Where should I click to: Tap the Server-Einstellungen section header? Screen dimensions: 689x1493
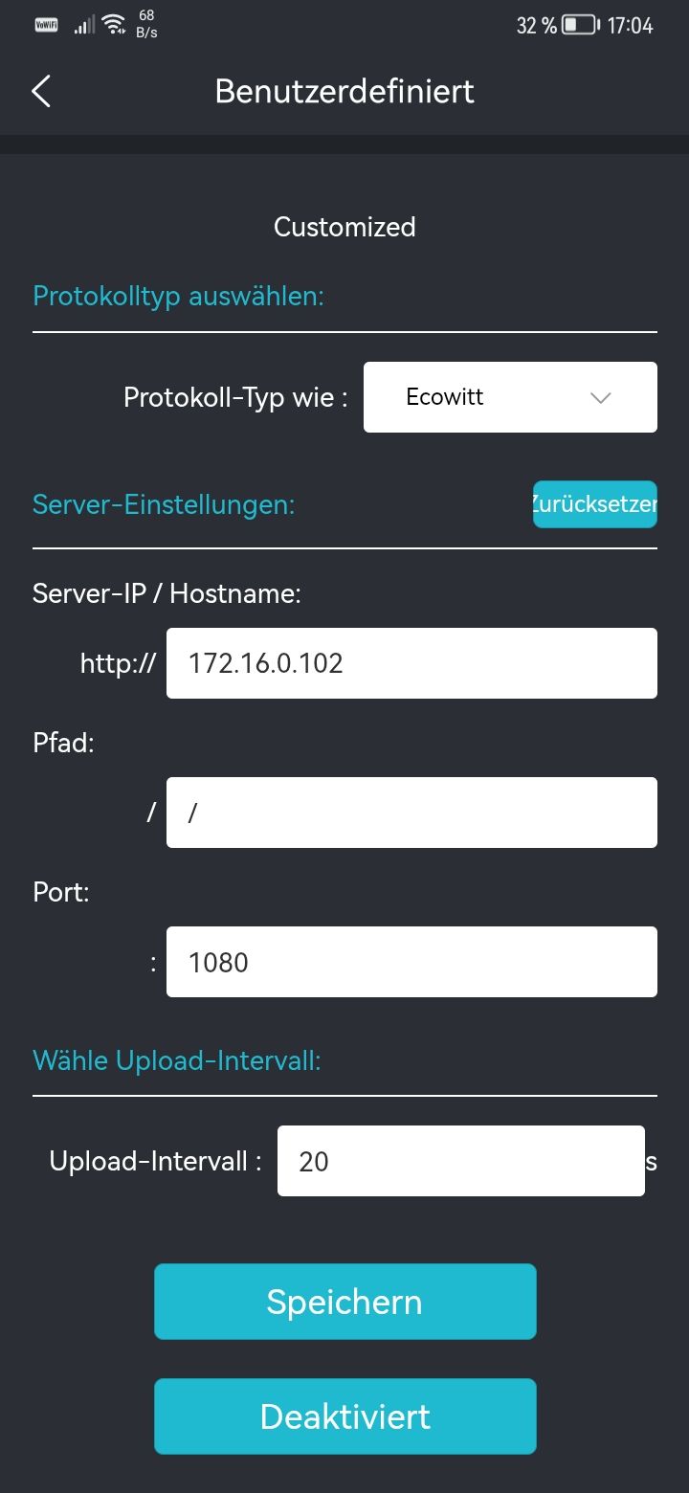(x=164, y=504)
